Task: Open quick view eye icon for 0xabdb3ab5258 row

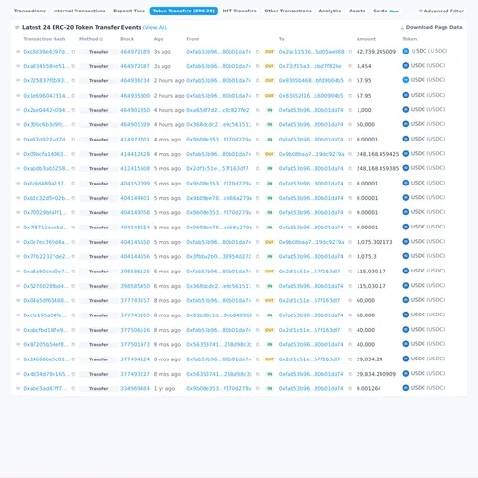Action: click(18, 168)
